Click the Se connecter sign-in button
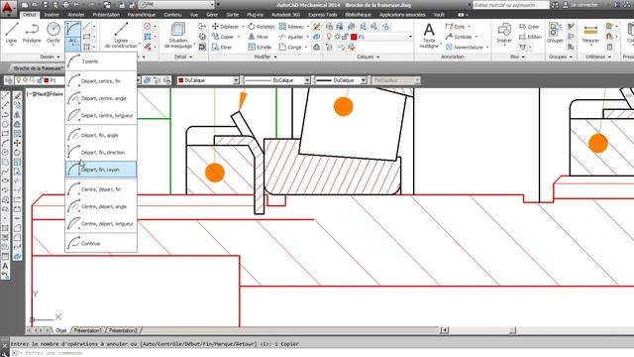 pyautogui.click(x=581, y=5)
